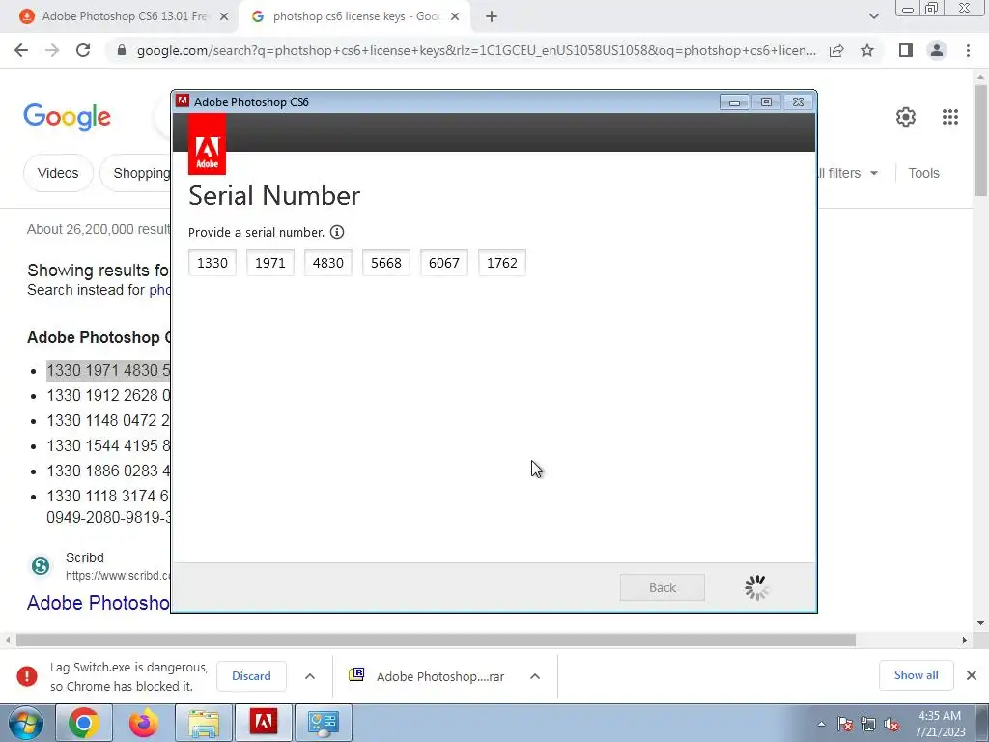This screenshot has height=742, width=989.
Task: Close the Adobe Photoshop CS6 13.01 tab
Action: point(224,17)
